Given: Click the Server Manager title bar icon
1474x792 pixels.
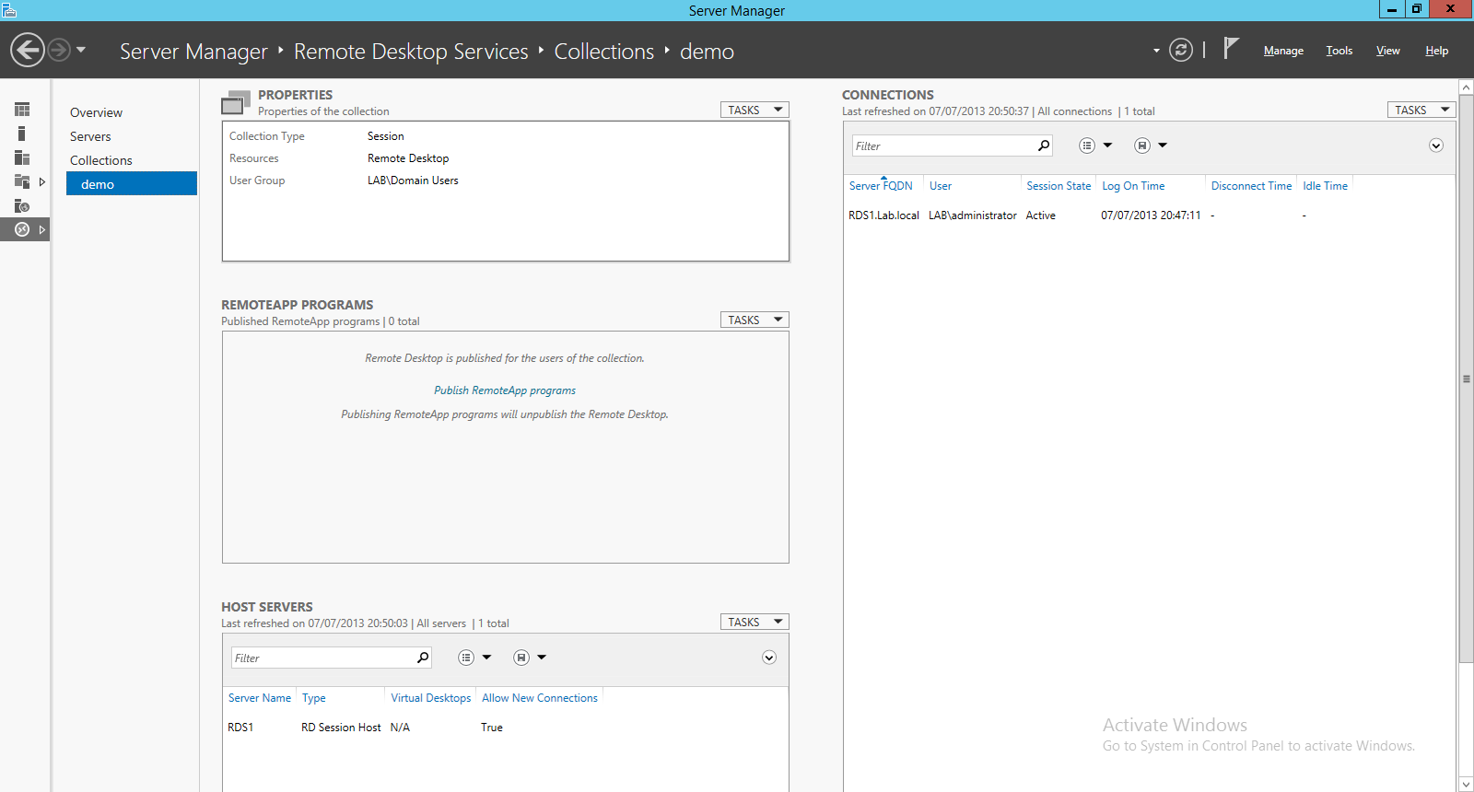Looking at the screenshot, I should pyautogui.click(x=9, y=10).
